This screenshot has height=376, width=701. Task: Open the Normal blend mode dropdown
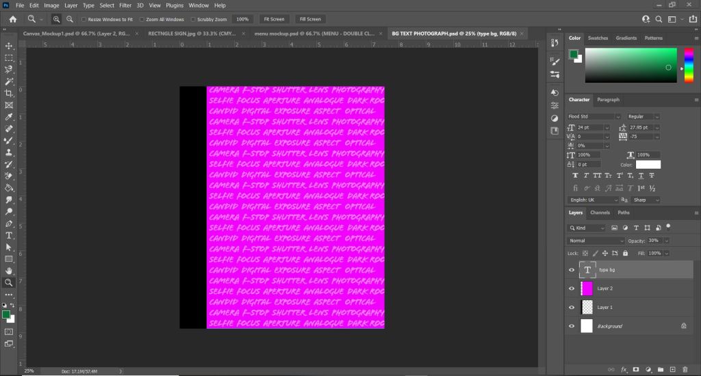click(596, 241)
